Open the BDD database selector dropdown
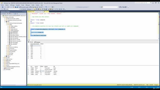Screen dimensions: 160x90 [19, 9]
